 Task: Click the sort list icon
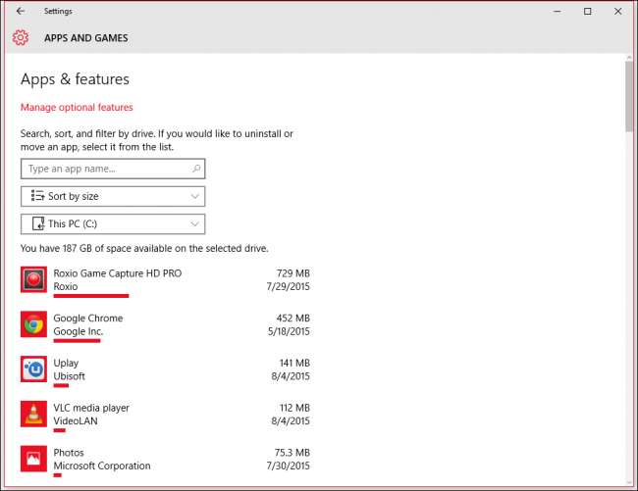pyautogui.click(x=38, y=196)
